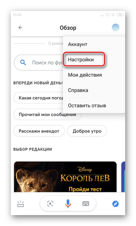The height and width of the screenshot is (226, 136).
Task: Open the Король Лев Disney card
Action: pos(65,177)
